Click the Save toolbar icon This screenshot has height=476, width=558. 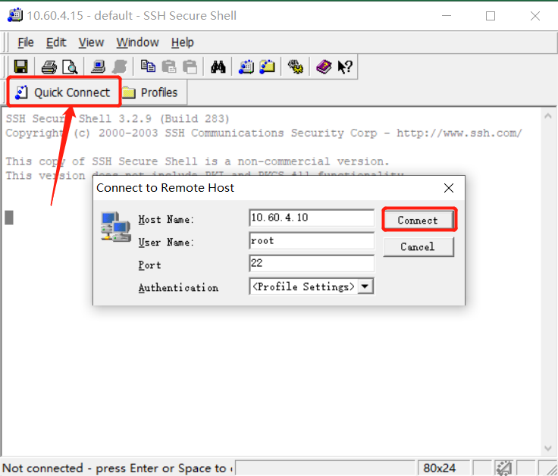point(20,66)
